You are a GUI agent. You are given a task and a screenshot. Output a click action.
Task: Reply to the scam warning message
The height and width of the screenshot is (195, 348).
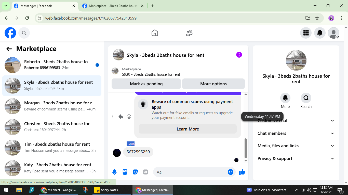click(x=121, y=117)
